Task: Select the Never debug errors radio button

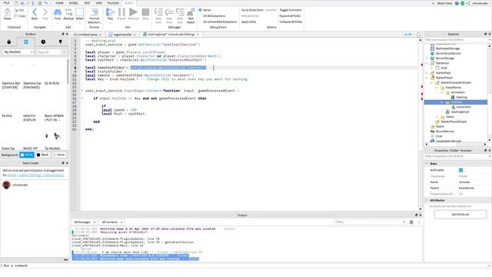Action: (200, 10)
